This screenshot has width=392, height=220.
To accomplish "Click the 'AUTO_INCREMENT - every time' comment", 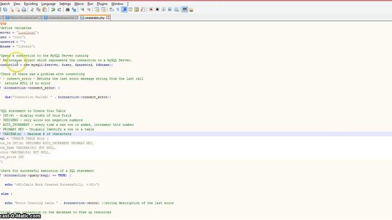I will pyautogui.click(x=67, y=125).
